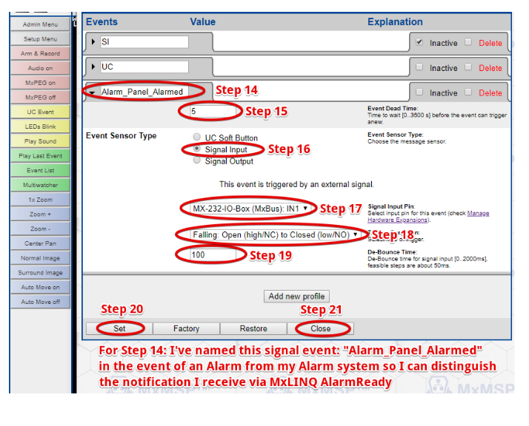Screen dimensions: 529x426
Task: Click the Set button
Action: coord(119,328)
